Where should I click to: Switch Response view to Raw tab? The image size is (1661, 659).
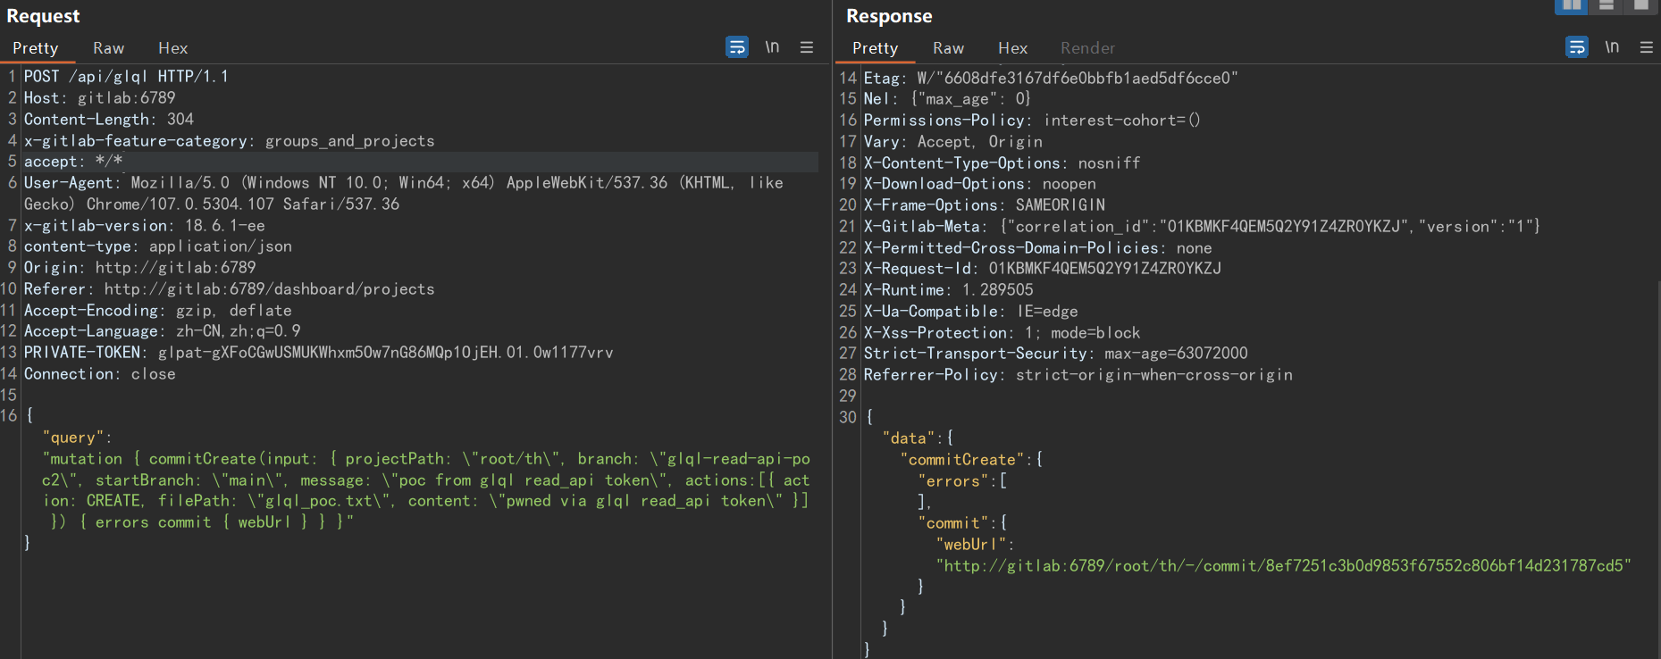click(x=948, y=48)
